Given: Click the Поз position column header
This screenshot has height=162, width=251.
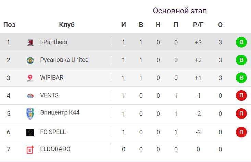Looking at the screenshot, I should coord(9,25).
